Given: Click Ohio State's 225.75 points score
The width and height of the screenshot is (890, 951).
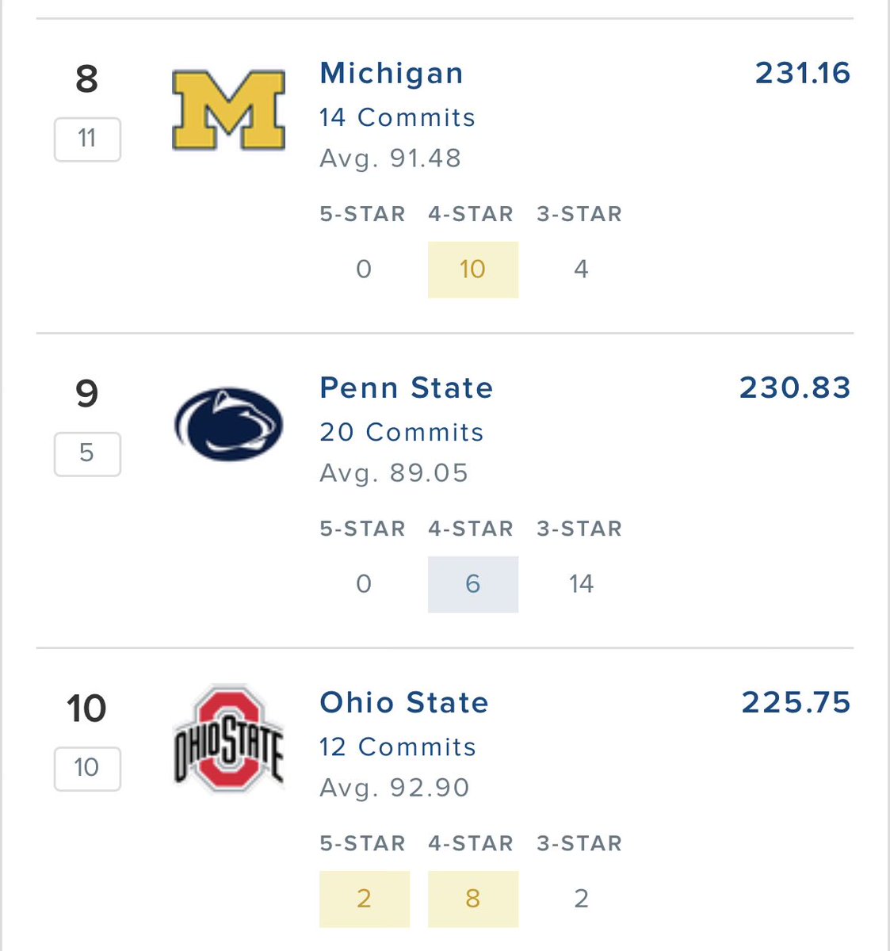Looking at the screenshot, I should (x=796, y=702).
